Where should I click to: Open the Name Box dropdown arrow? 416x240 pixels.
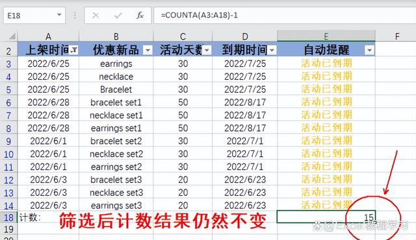pos(59,15)
